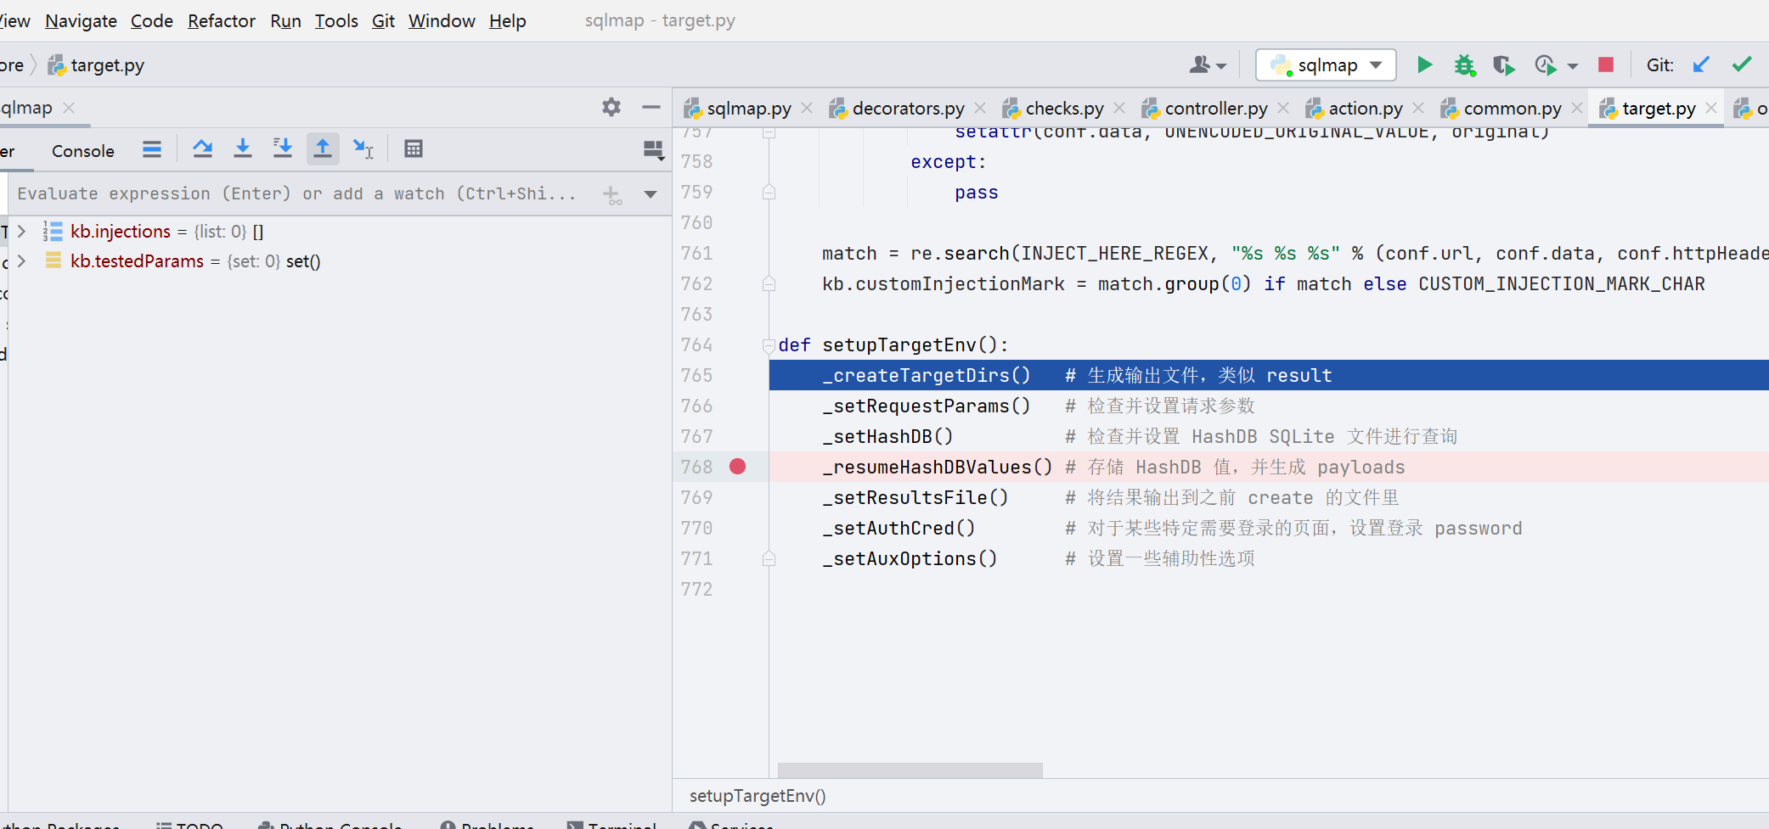This screenshot has height=829, width=1769.
Task: Close the decorators.py tab
Action: tap(980, 109)
